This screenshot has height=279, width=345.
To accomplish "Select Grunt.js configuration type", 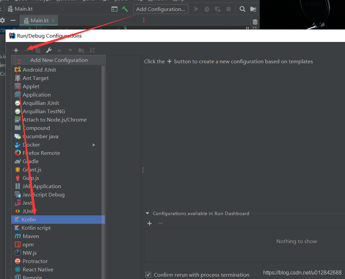I will point(57,170).
